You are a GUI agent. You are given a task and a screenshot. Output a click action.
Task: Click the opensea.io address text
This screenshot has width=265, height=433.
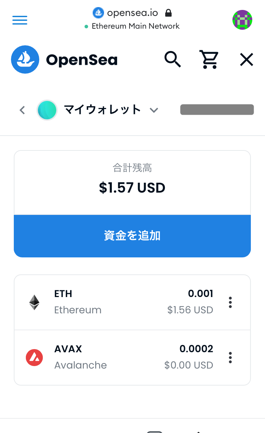pyautogui.click(x=132, y=13)
